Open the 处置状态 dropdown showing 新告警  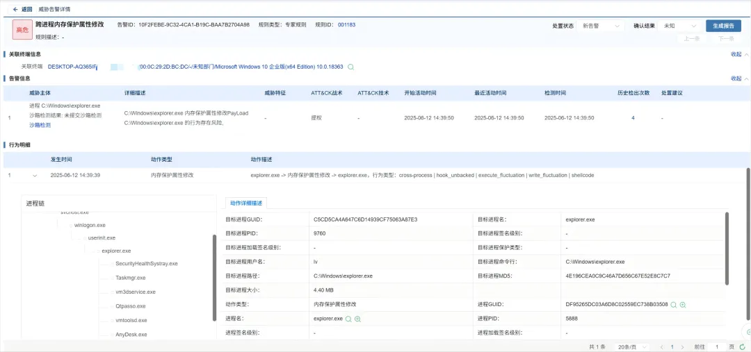pyautogui.click(x=600, y=26)
